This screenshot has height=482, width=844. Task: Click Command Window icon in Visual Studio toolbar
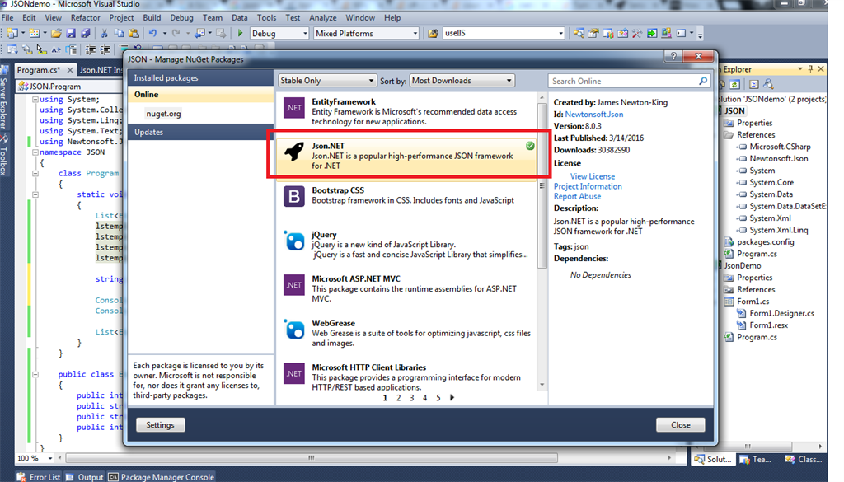tap(681, 33)
